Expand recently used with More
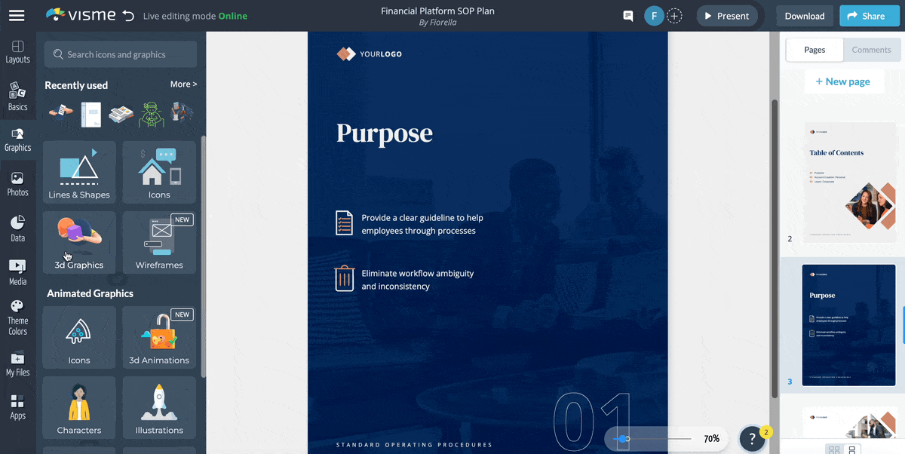905x454 pixels. pyautogui.click(x=183, y=84)
